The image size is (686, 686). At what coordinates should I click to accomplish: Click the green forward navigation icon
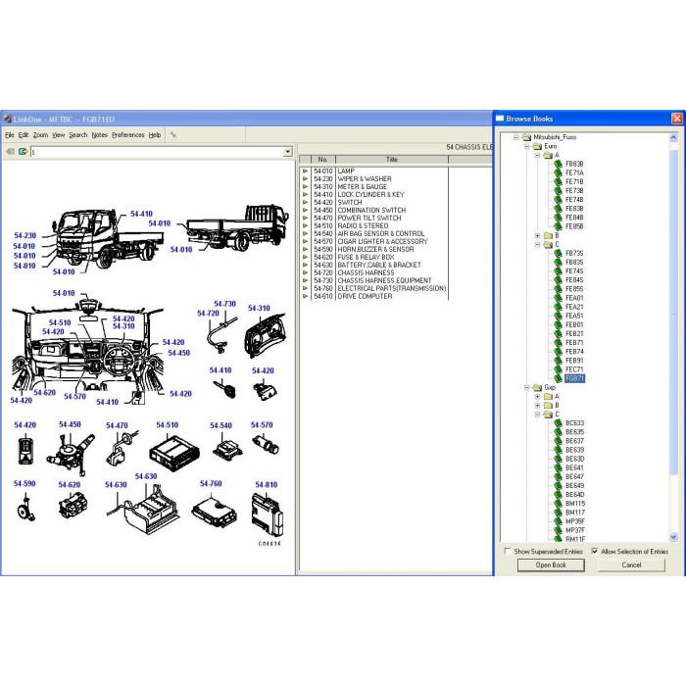23,151
